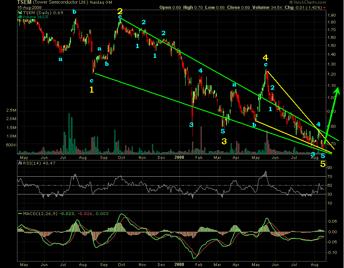The image size is (344, 268).
Task: Click the Nov label on the MACD panel date axis
Action: 142,264
